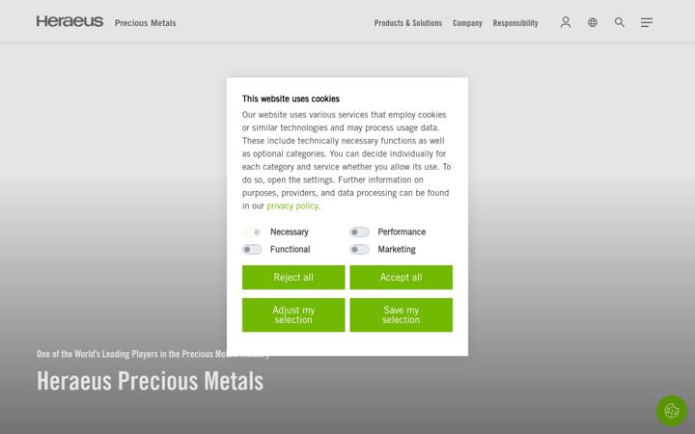Viewport: 695px width, 434px height.
Task: Open the user account icon
Action: 565,22
